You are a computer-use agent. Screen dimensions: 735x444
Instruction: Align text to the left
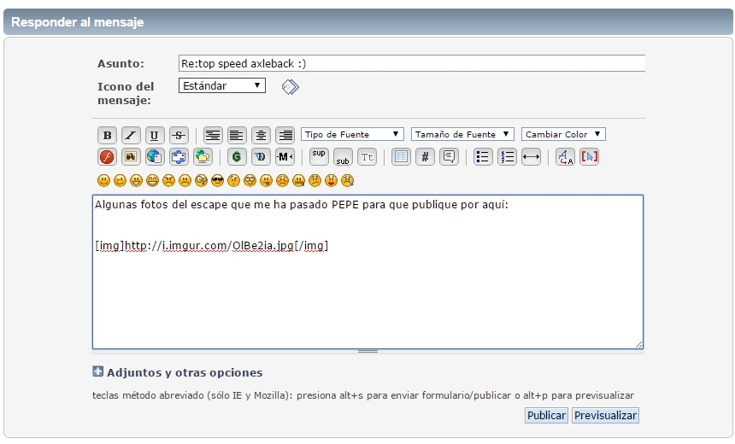(237, 136)
